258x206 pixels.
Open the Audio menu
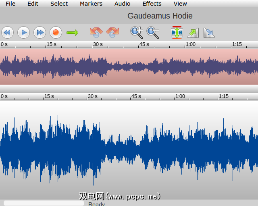point(122,4)
